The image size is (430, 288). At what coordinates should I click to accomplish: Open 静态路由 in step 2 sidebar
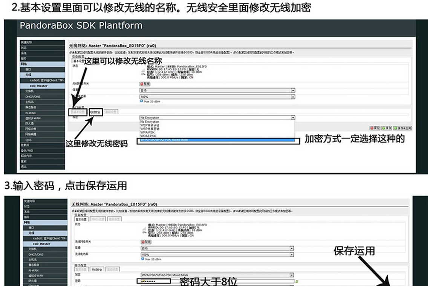[x=42, y=107]
